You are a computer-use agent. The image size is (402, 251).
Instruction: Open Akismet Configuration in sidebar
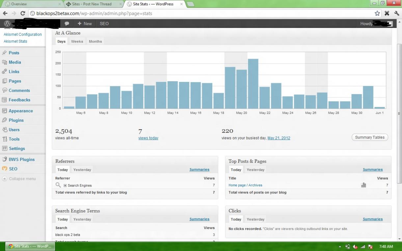pyautogui.click(x=23, y=35)
